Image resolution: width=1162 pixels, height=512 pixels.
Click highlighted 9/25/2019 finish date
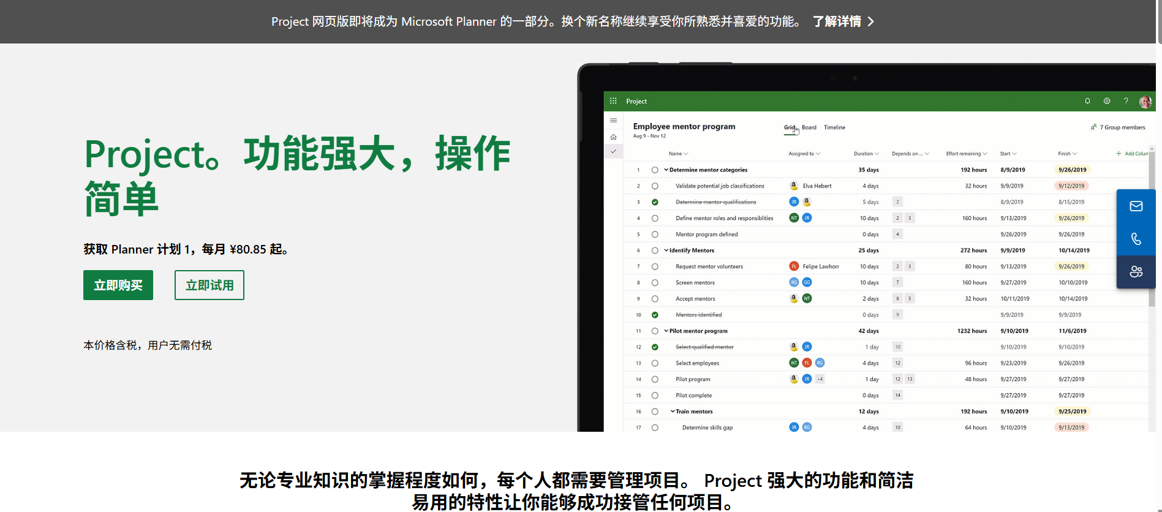click(1073, 412)
